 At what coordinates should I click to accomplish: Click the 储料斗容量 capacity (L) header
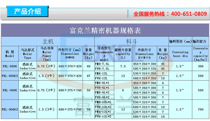point(123,54)
